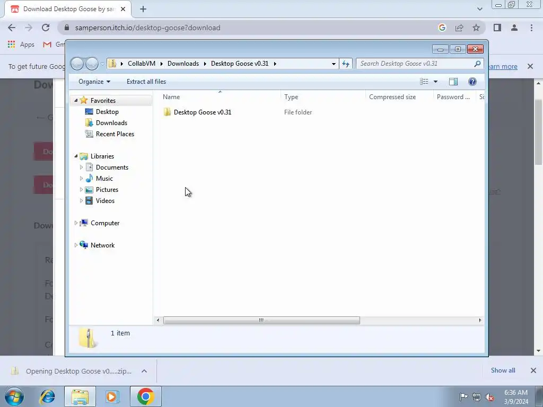Expand the Network tree node
The image size is (543, 407).
click(76, 245)
